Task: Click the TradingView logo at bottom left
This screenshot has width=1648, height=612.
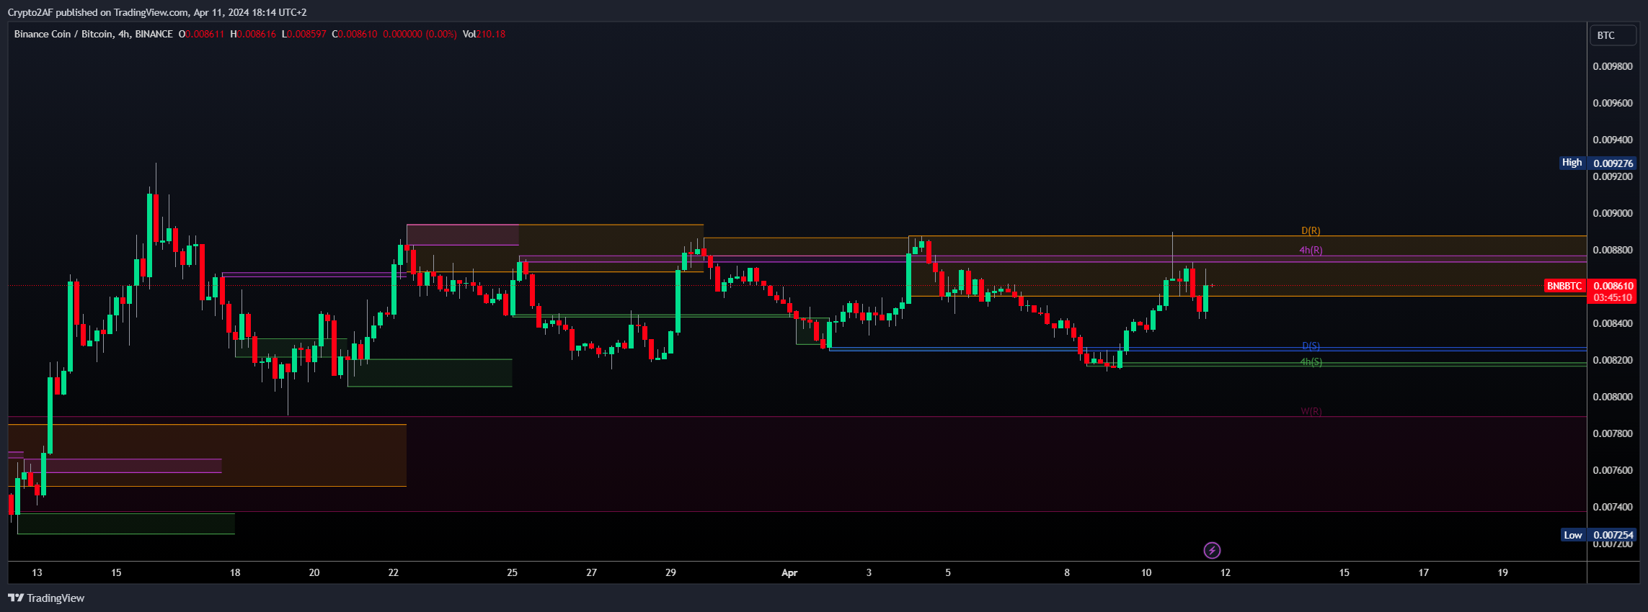Action: [46, 598]
